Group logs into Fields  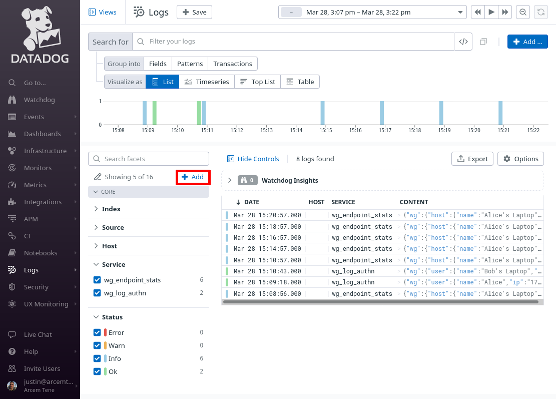158,64
